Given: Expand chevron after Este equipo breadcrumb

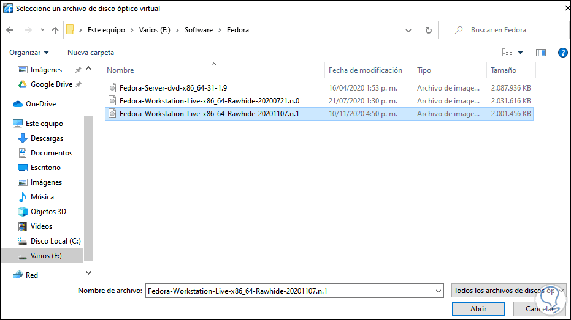Looking at the screenshot, I should [132, 30].
